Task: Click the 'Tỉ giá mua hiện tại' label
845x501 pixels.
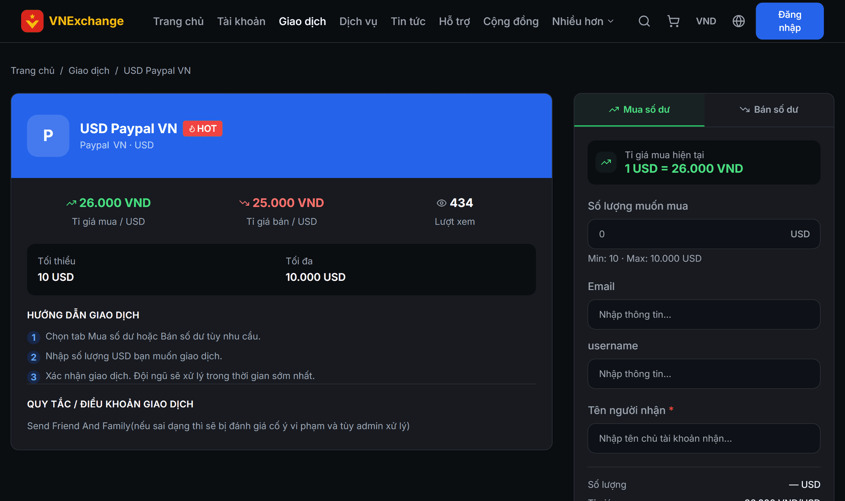Action: [x=665, y=155]
